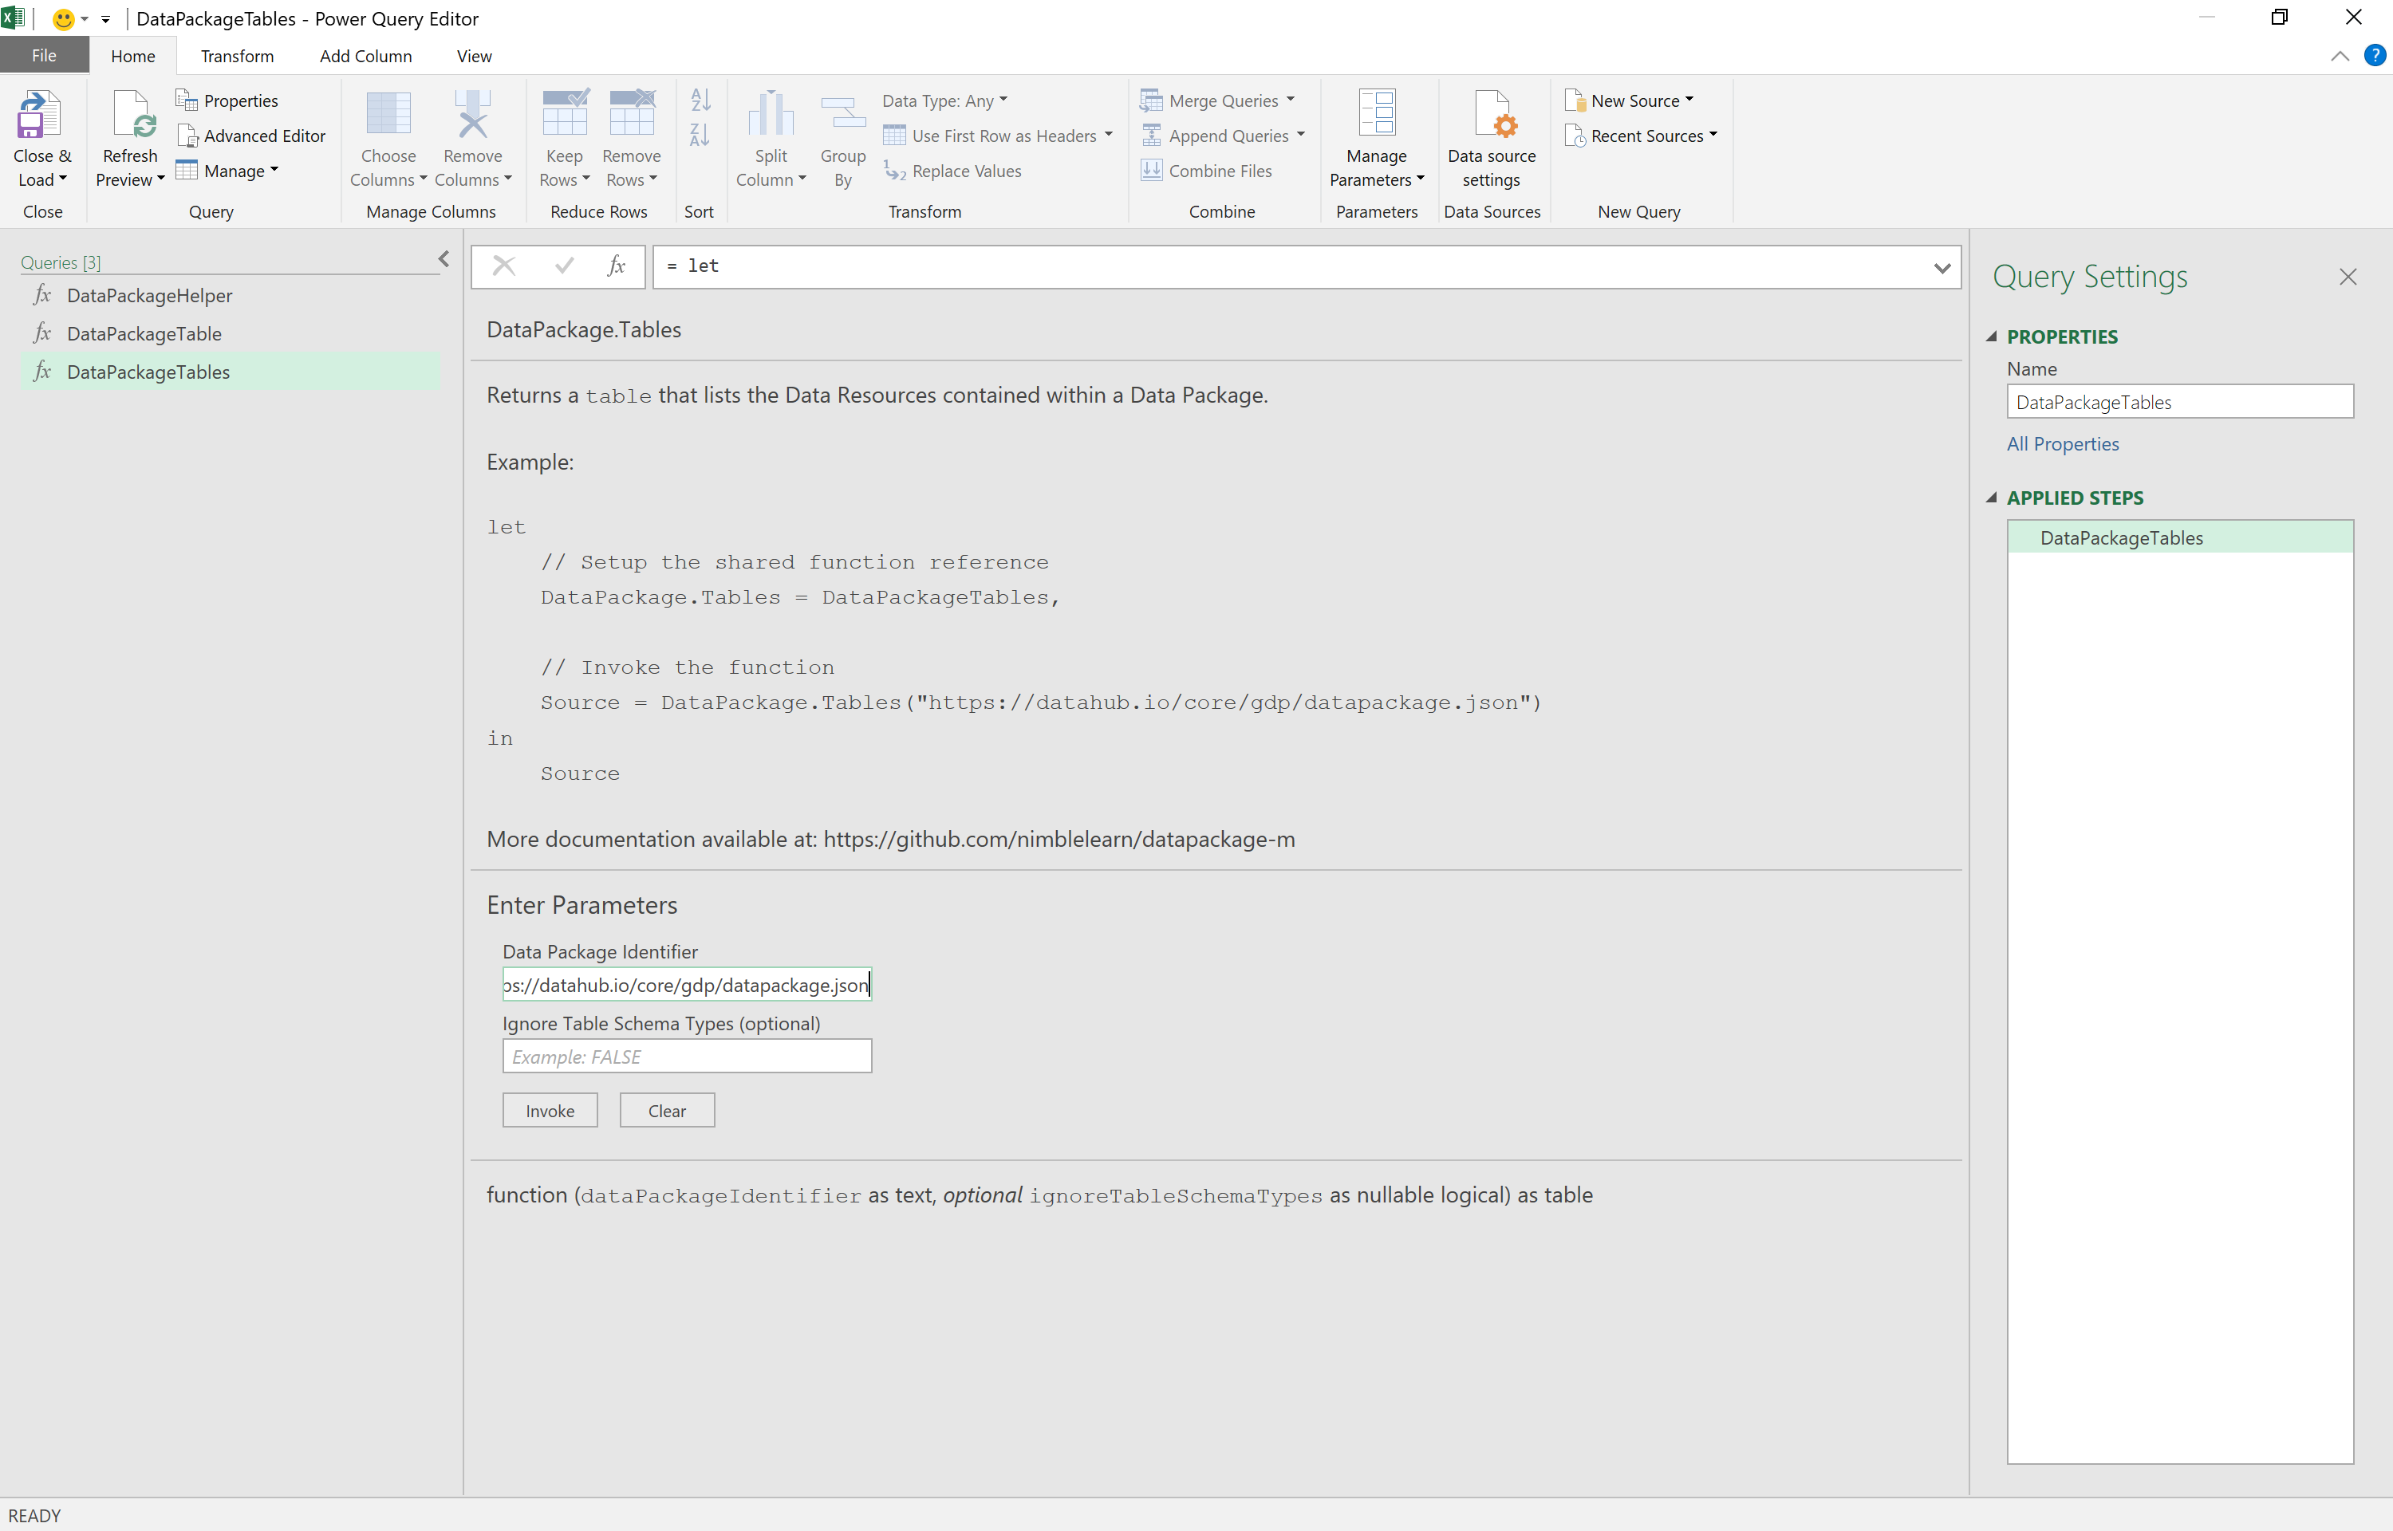The image size is (2393, 1531).
Task: Select the DataPackageHelper query
Action: 149,295
